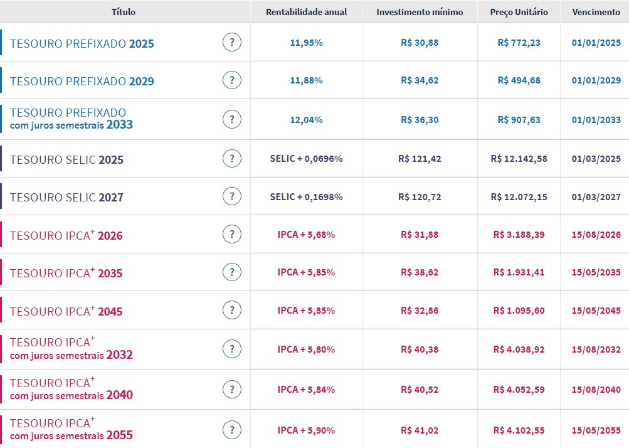Viewport: 629px width, 448px height.
Task: Select the Tesouro IPCA+ 2045 title
Action: click(66, 311)
